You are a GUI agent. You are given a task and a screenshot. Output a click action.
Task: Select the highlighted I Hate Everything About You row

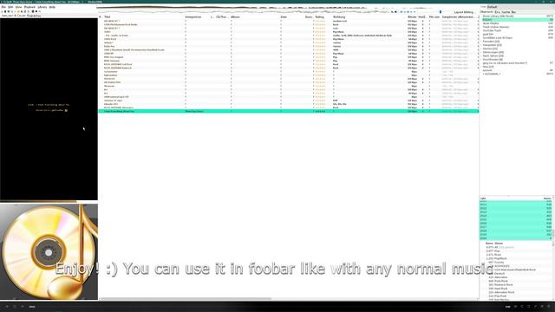pos(288,111)
